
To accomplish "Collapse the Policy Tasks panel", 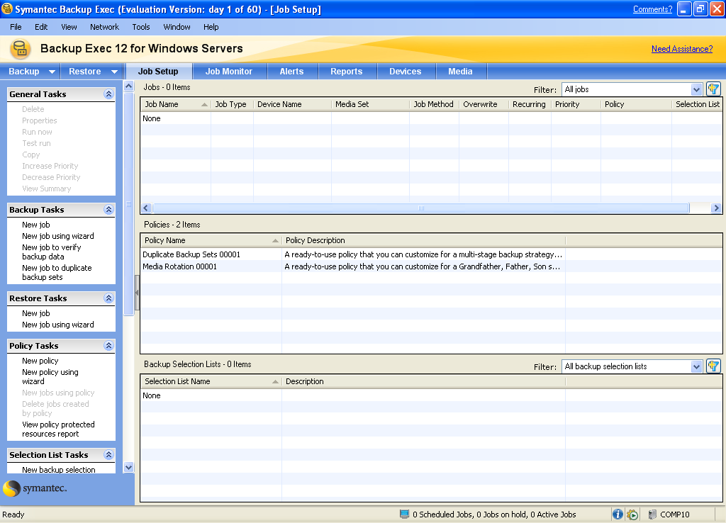I will coord(108,346).
